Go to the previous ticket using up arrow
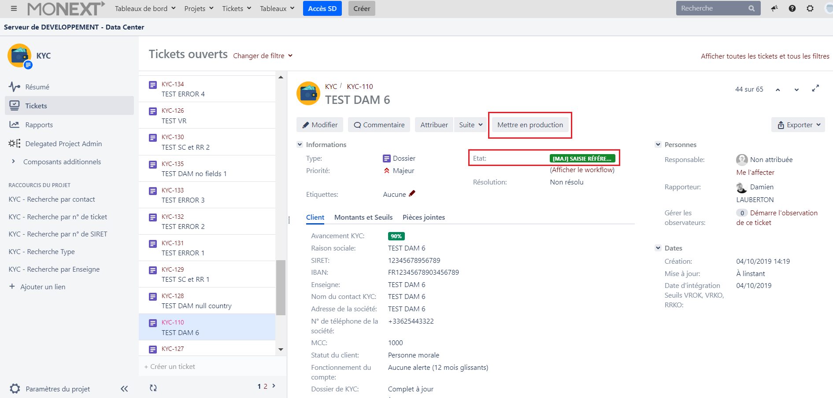The height and width of the screenshot is (398, 833). pos(778,89)
